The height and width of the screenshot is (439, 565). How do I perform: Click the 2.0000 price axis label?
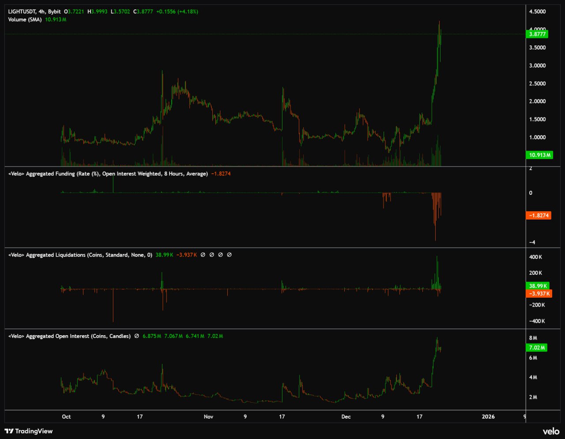[537, 102]
